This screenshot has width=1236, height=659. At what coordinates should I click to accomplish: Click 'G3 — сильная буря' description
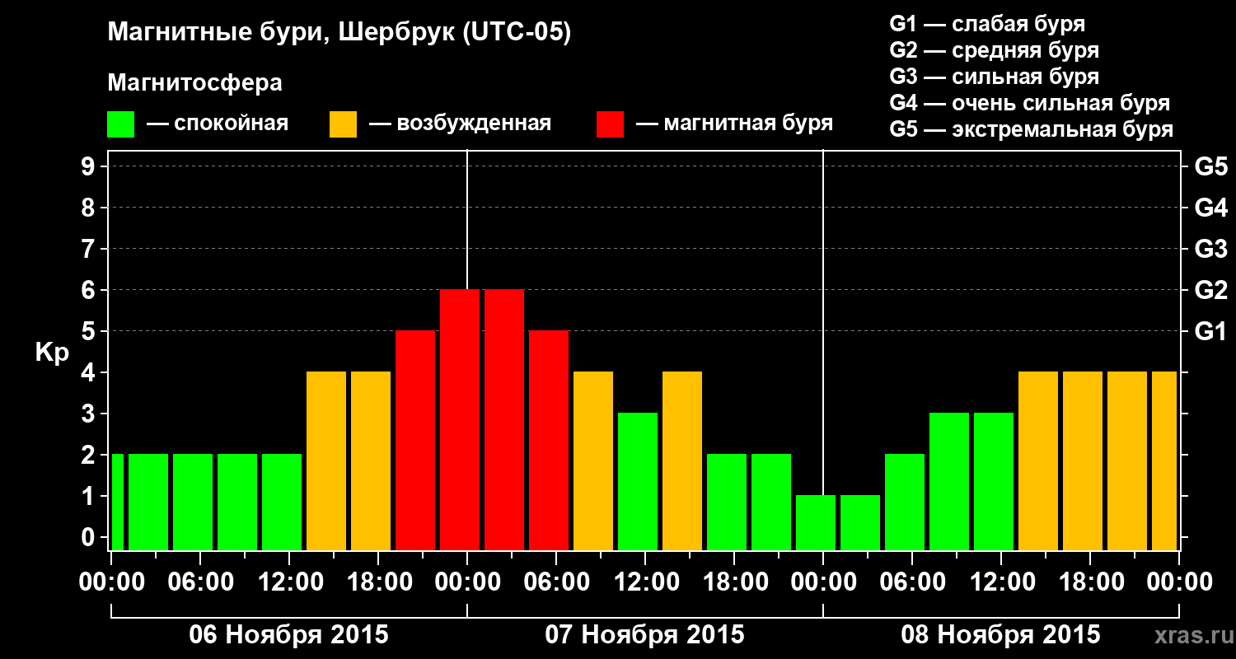pos(994,77)
